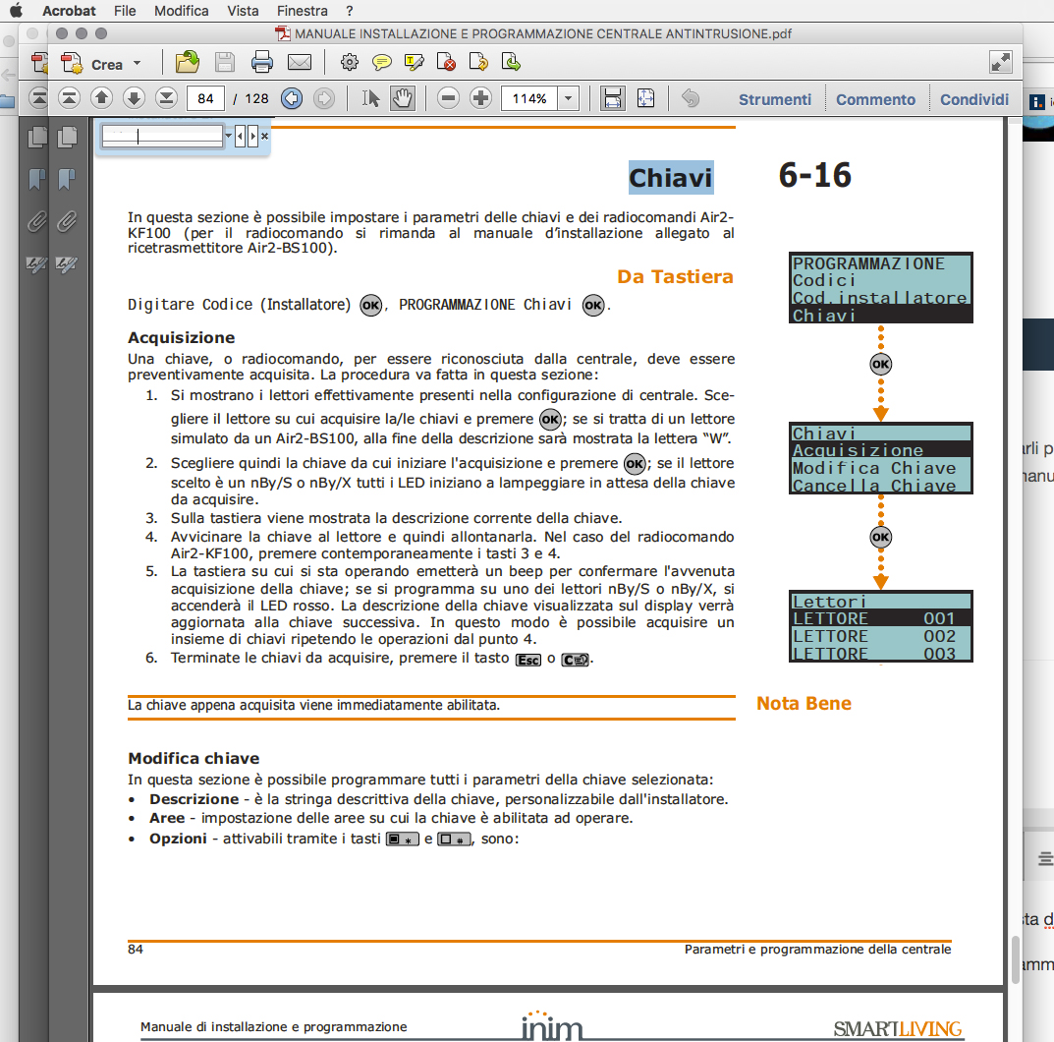Click the Nota Bene orange label
1054x1042 pixels.
pyautogui.click(x=804, y=703)
